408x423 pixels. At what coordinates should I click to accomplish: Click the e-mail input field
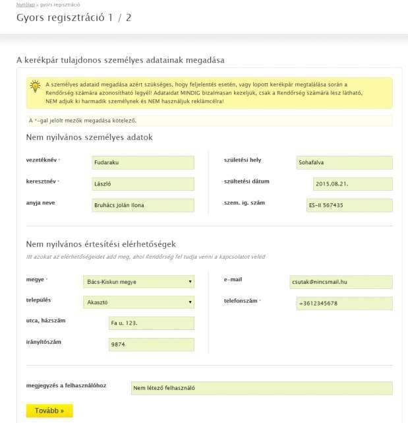point(341,282)
